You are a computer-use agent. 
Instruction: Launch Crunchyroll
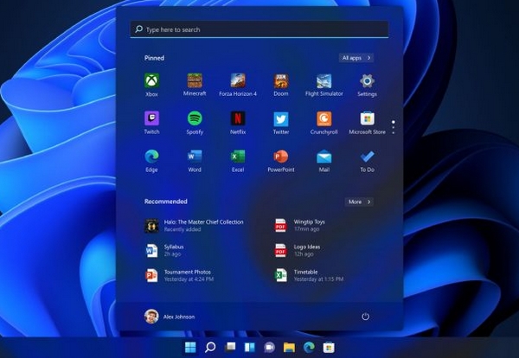tap(324, 123)
